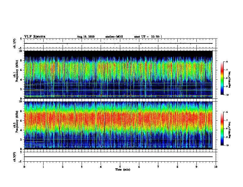
Task: Click the "2" kHz tick on ch.1 frequency axis
Action: click(21, 89)
